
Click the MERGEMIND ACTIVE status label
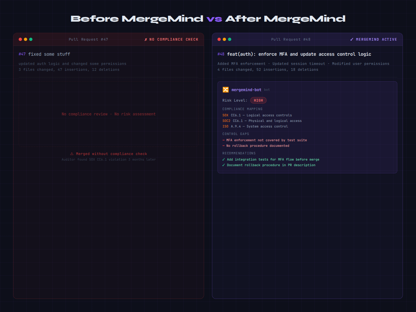coord(373,39)
